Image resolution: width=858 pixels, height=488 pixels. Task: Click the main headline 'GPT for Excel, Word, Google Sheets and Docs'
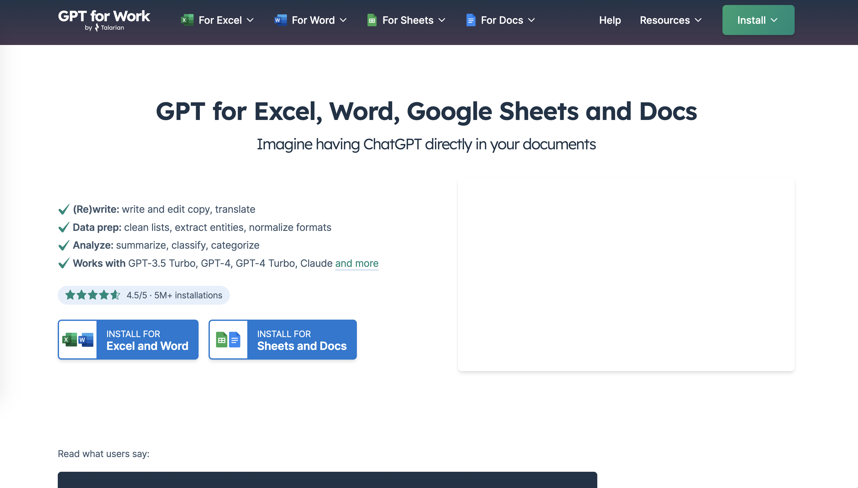pos(426,112)
